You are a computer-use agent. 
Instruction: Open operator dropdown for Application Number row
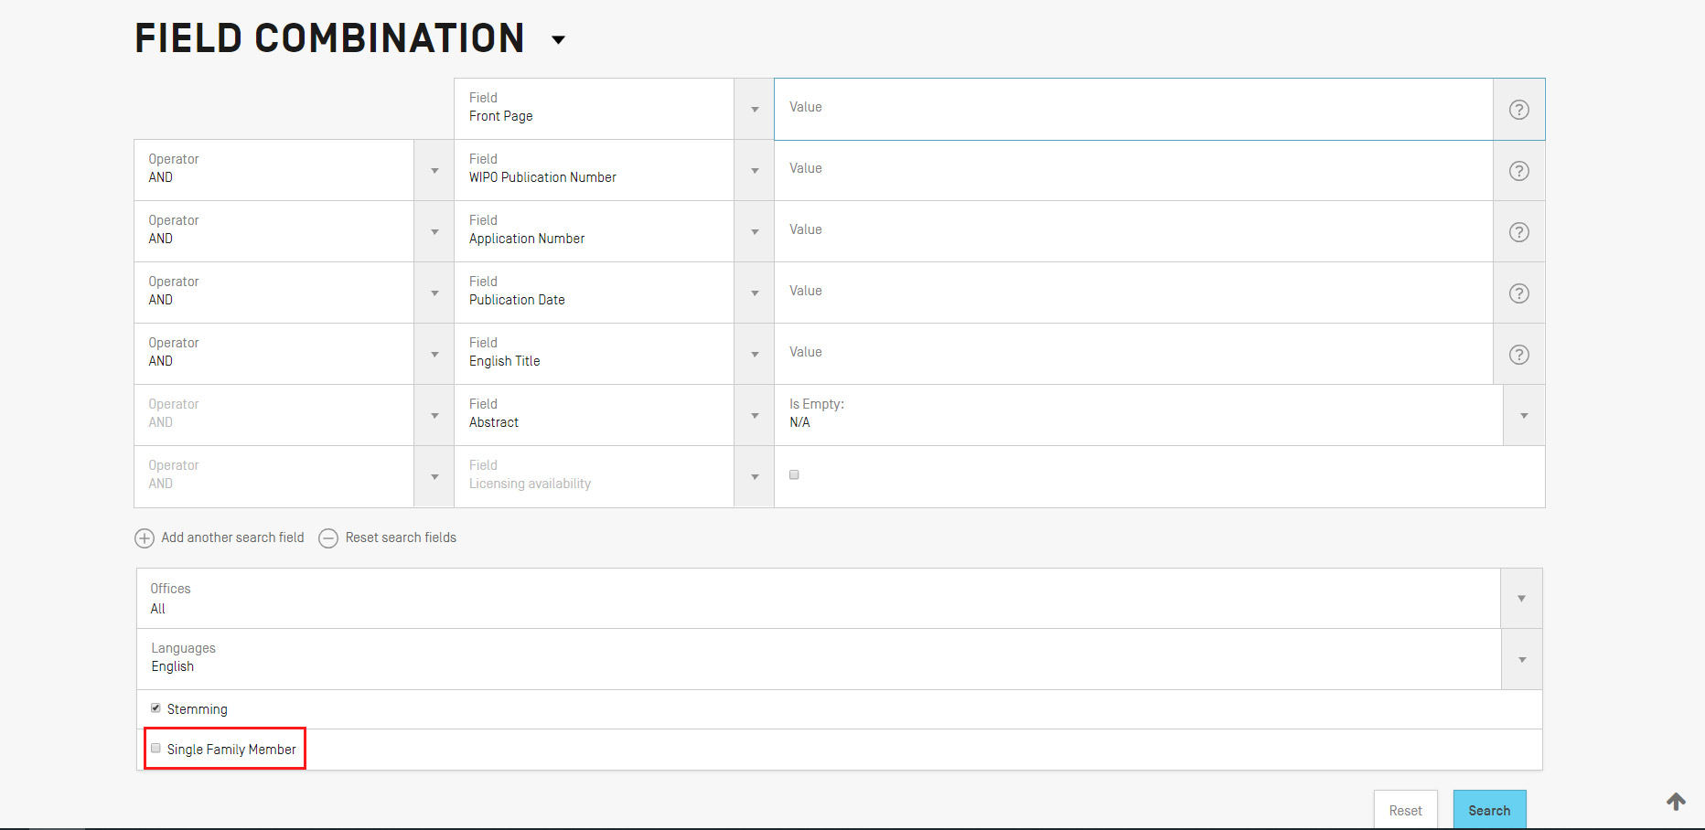point(434,232)
